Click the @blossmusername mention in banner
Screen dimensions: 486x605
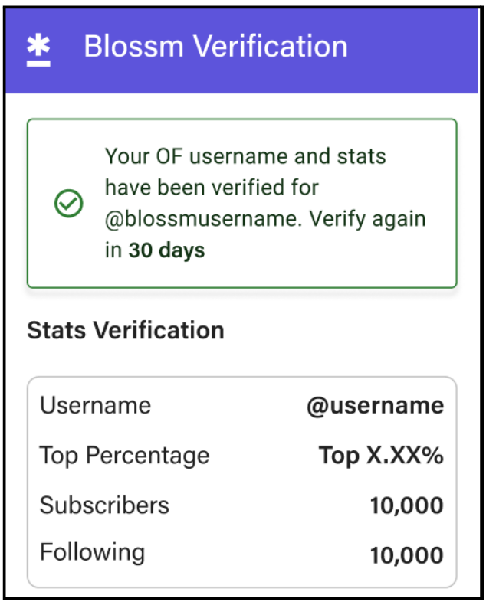tap(203, 219)
